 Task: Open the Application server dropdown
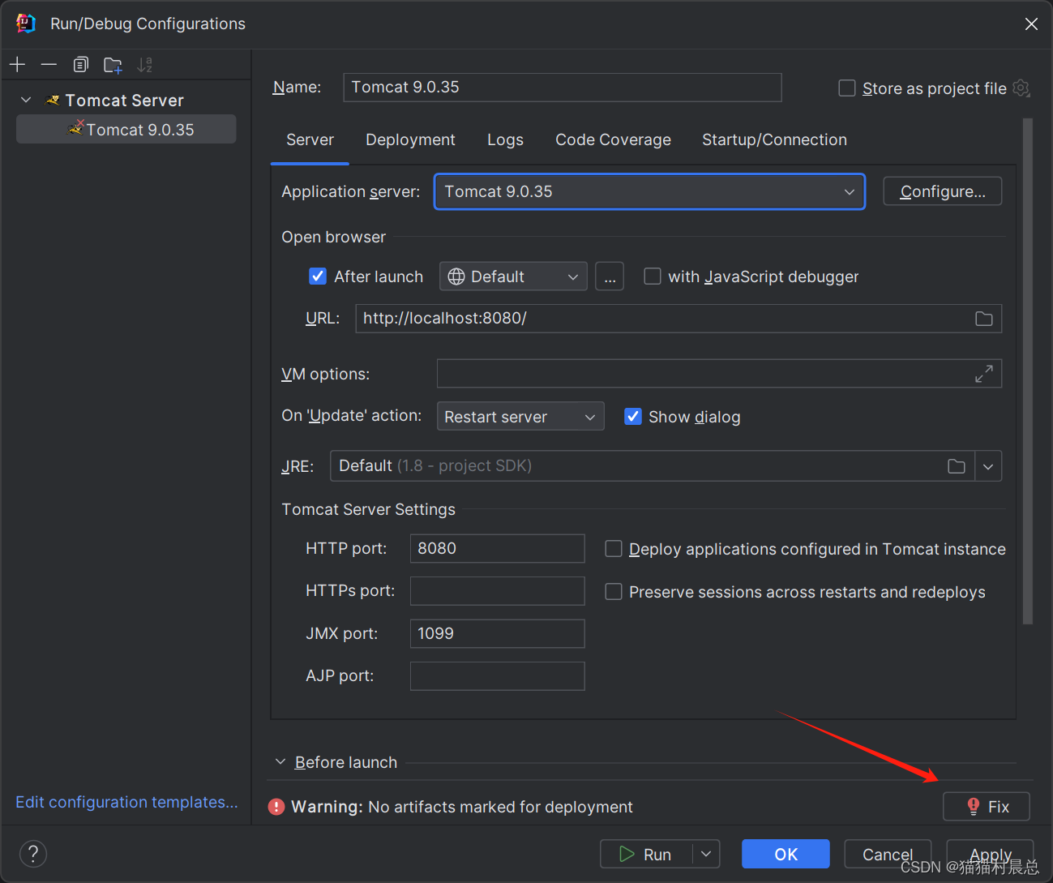tap(649, 191)
